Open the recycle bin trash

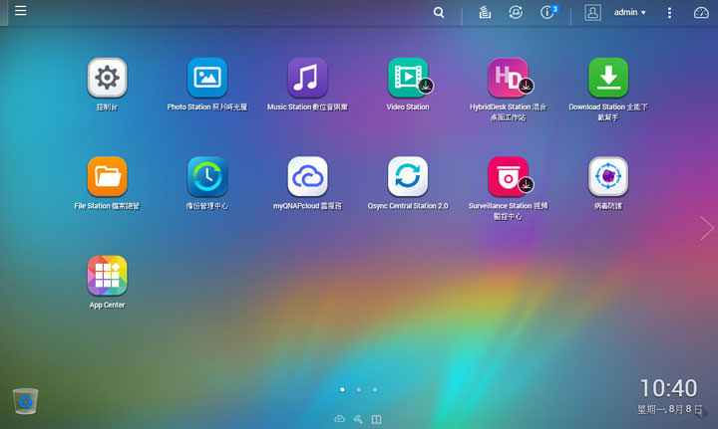coord(25,400)
